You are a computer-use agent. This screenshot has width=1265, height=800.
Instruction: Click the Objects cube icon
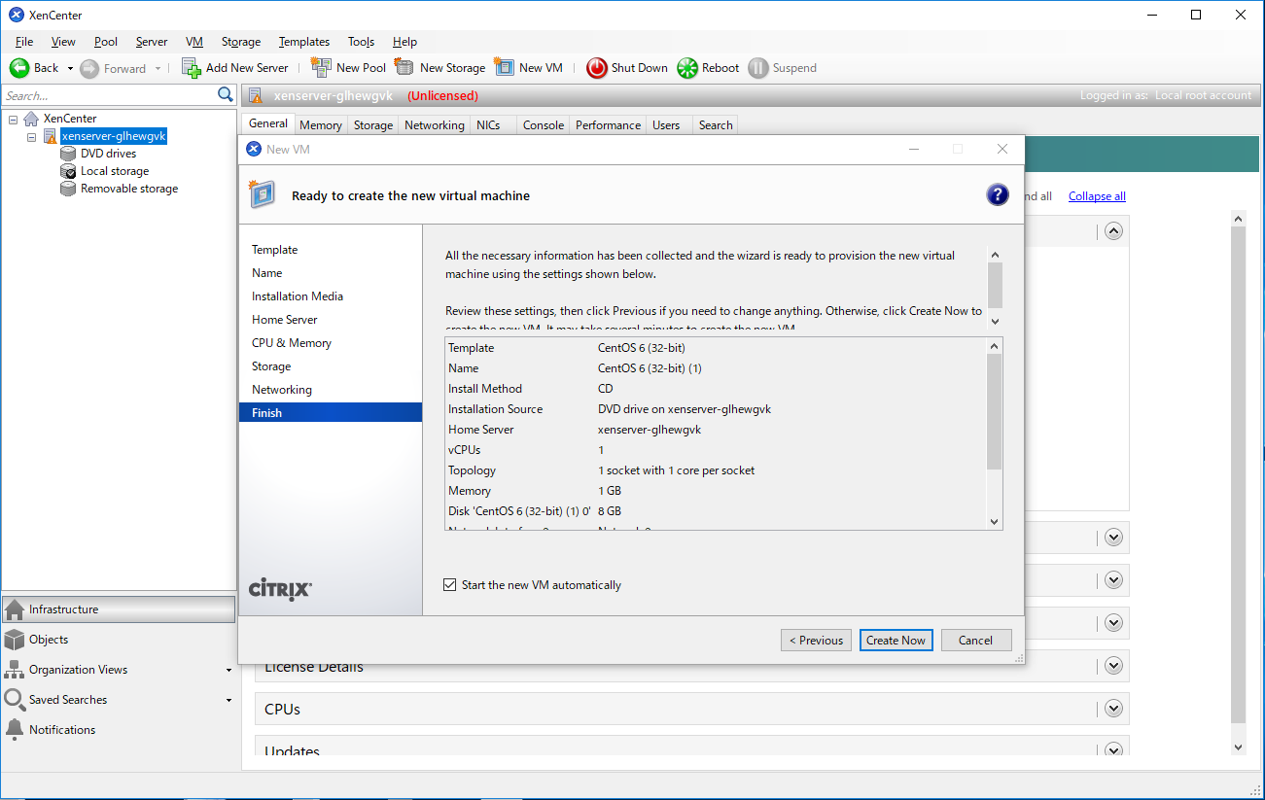(x=15, y=640)
